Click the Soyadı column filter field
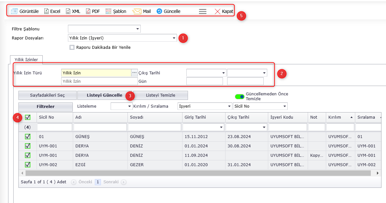Image resolution: width=386 pixels, height=203 pixels. pos(155,127)
